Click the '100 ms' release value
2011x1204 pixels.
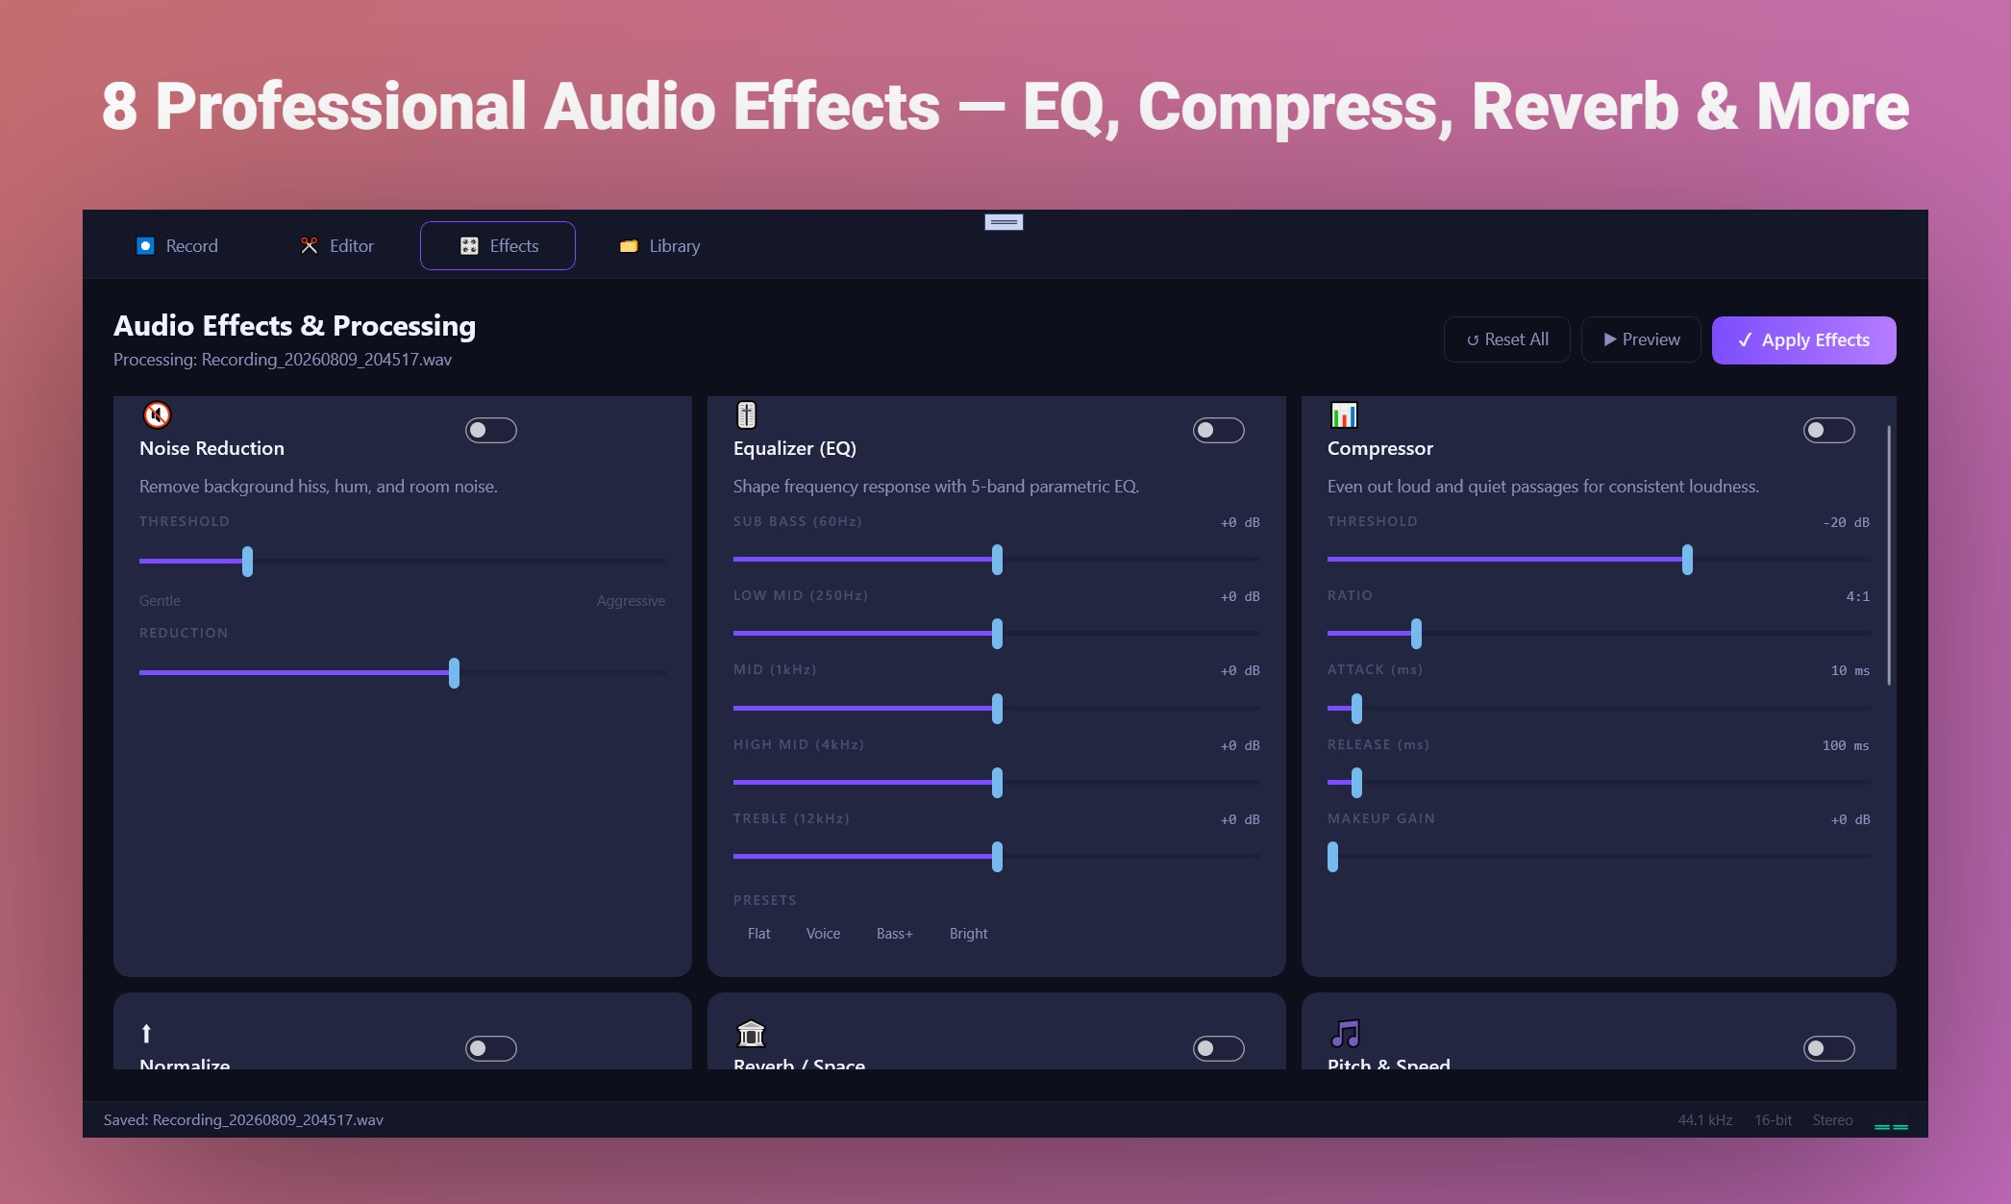pyautogui.click(x=1846, y=745)
